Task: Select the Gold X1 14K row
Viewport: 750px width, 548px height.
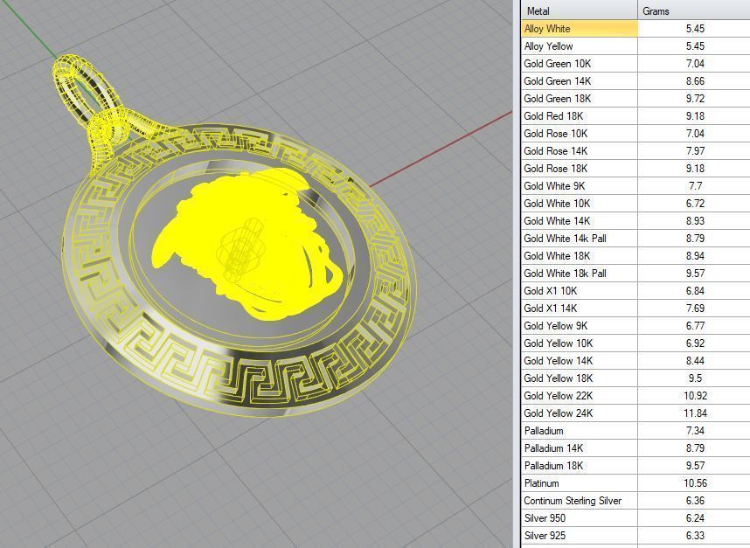Action: pyautogui.click(x=635, y=308)
